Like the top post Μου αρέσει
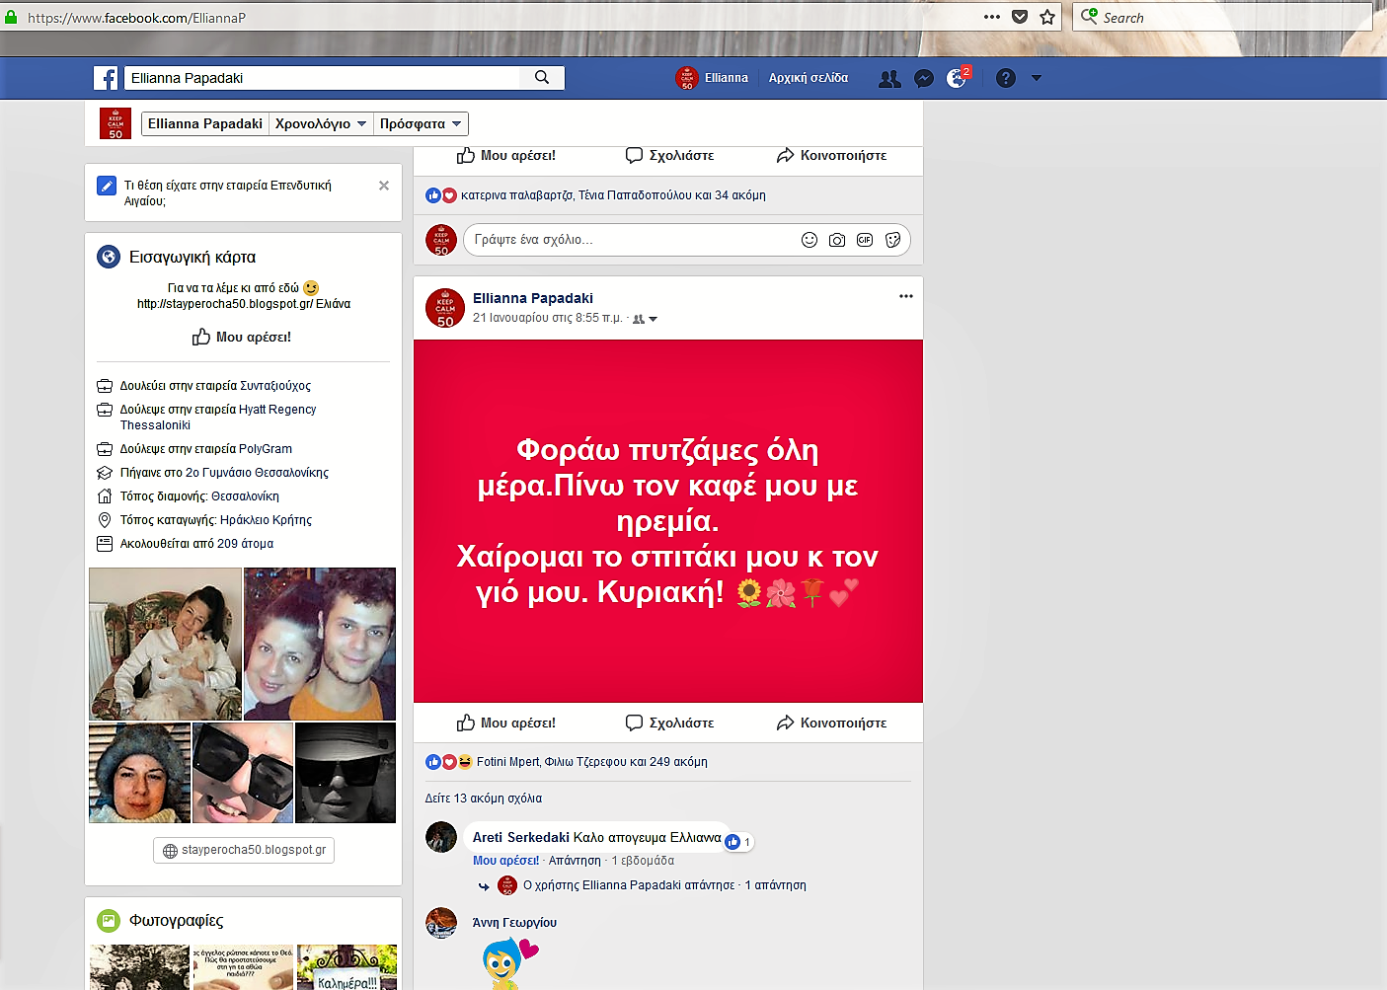This screenshot has width=1387, height=990. 506,155
